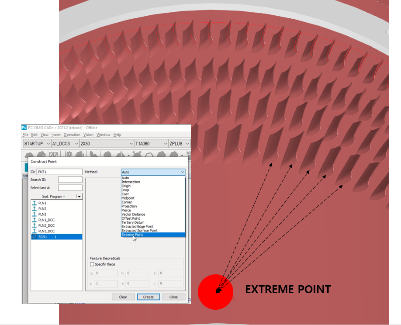
Task: Click the plane icon beside PLN3
Action: point(35,214)
